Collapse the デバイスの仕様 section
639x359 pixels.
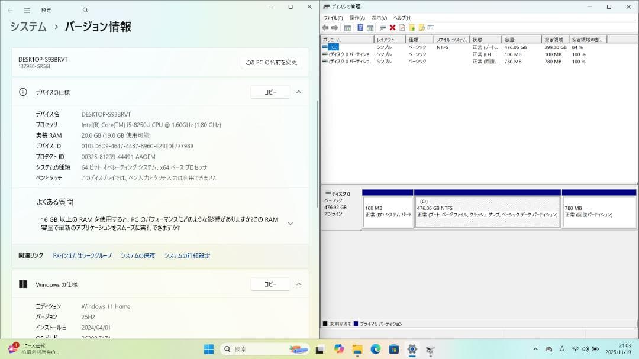[x=299, y=92]
